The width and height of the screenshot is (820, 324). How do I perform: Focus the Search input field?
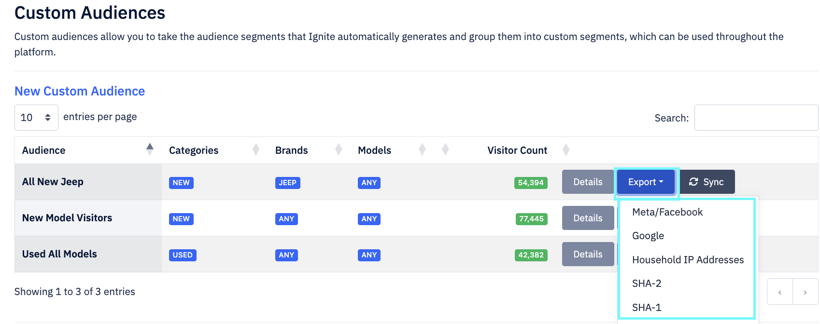(756, 118)
